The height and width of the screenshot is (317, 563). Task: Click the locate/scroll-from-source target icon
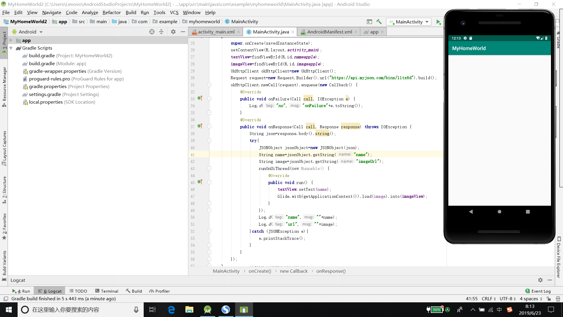[x=152, y=32]
